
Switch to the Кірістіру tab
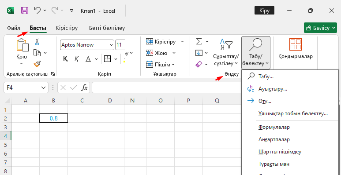[x=67, y=28]
